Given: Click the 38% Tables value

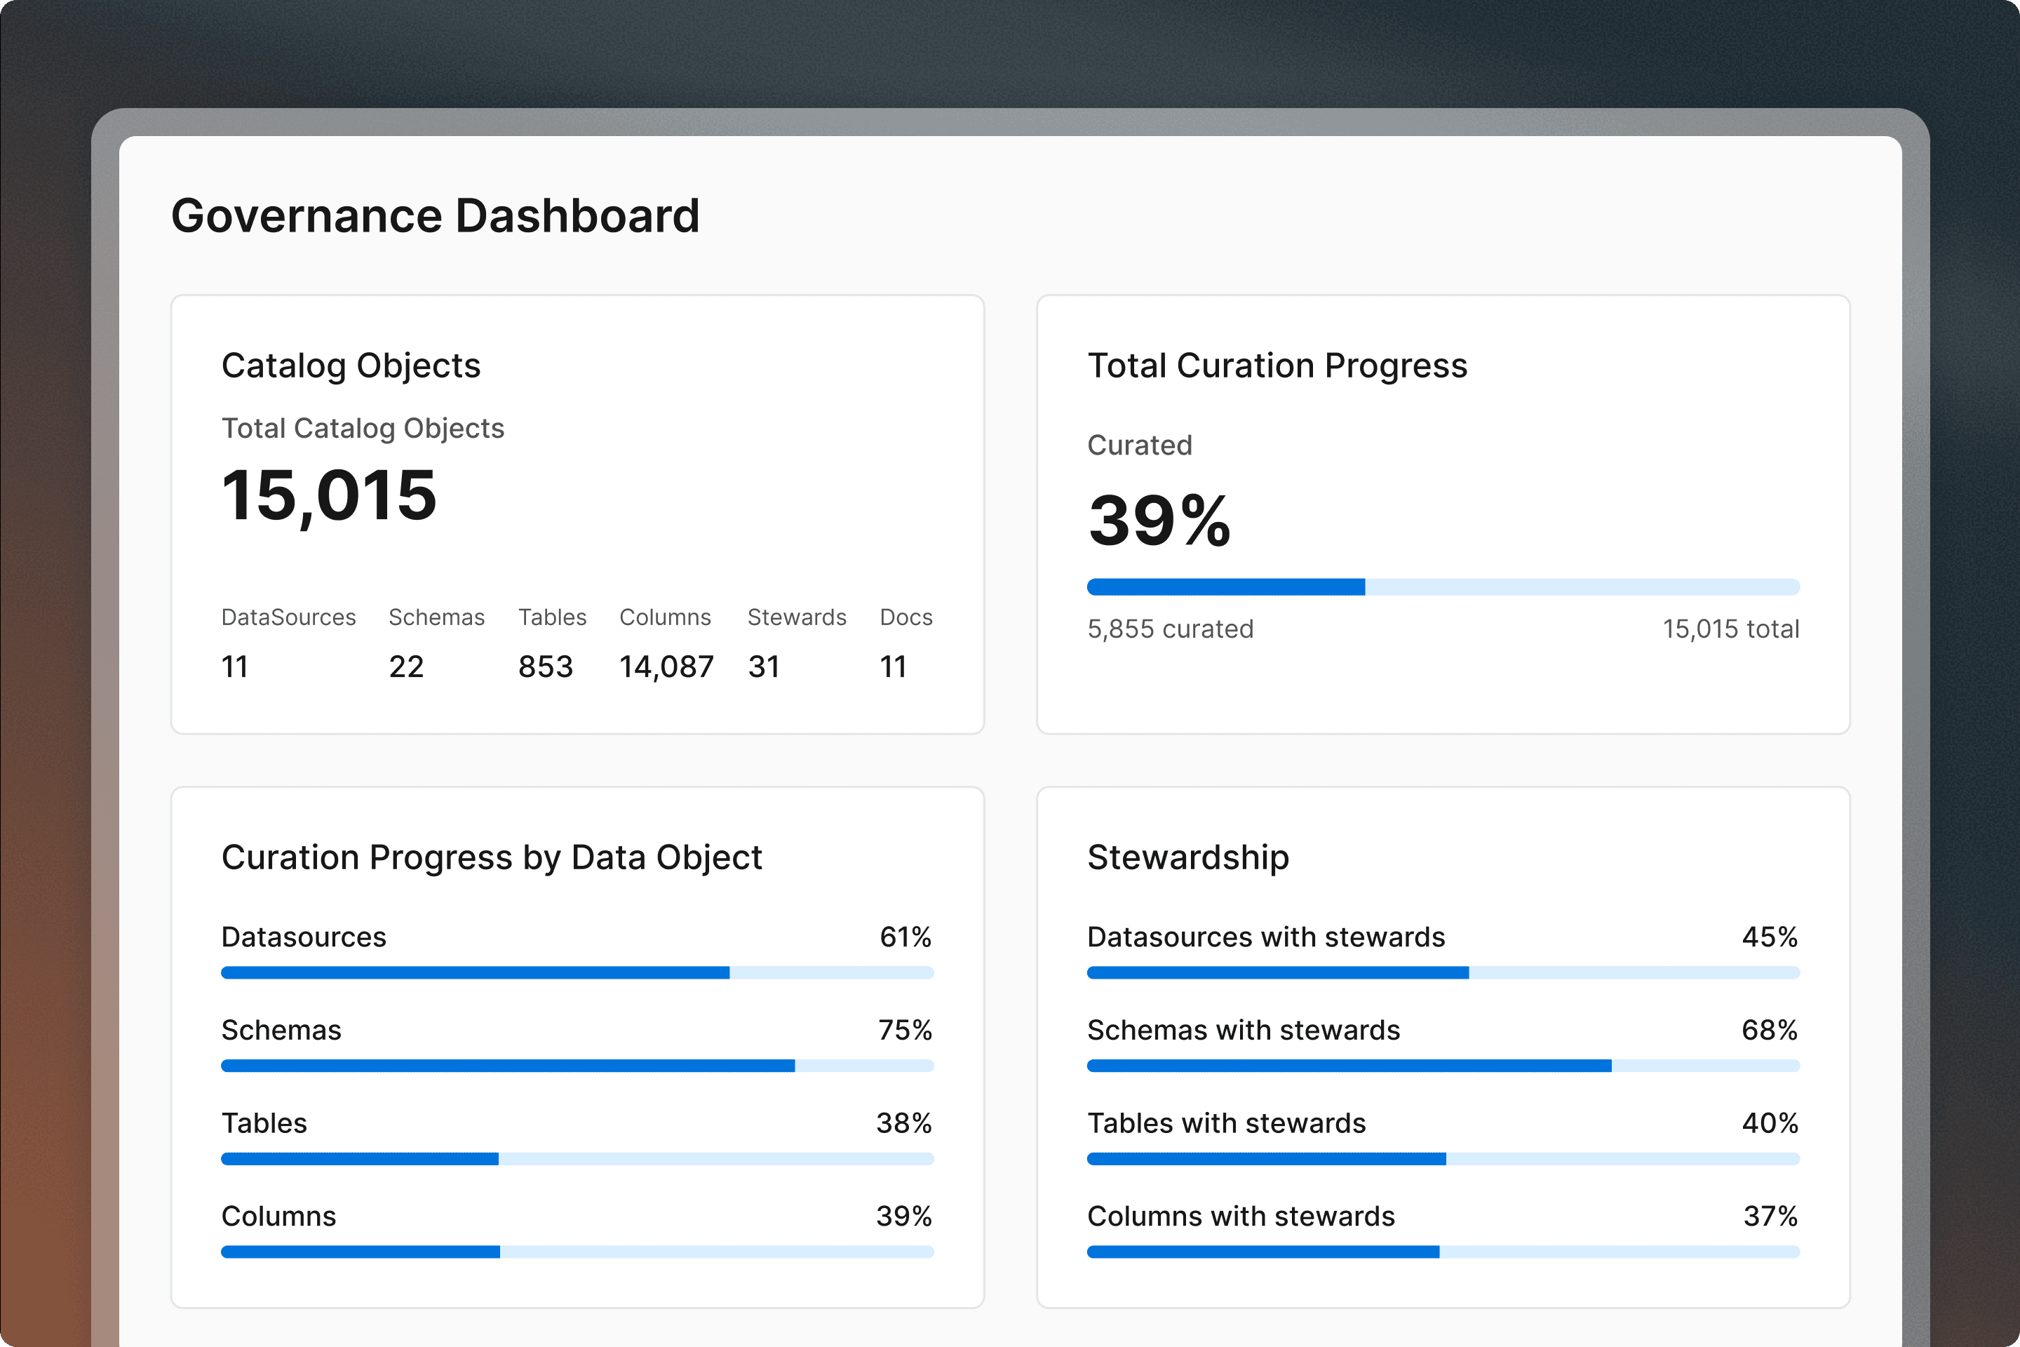Looking at the screenshot, I should tap(904, 1122).
